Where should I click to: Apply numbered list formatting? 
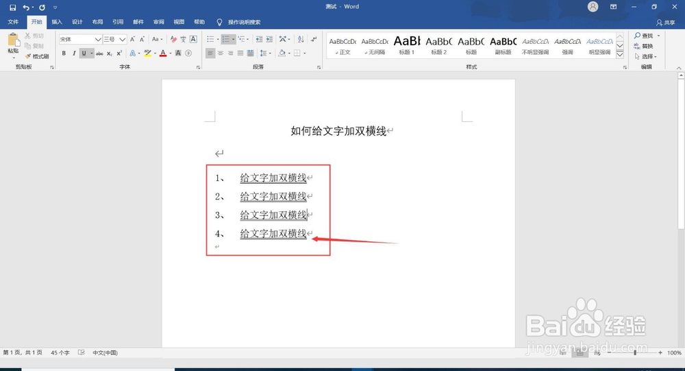[x=226, y=39]
